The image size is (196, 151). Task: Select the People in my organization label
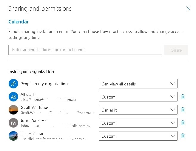click(44, 84)
